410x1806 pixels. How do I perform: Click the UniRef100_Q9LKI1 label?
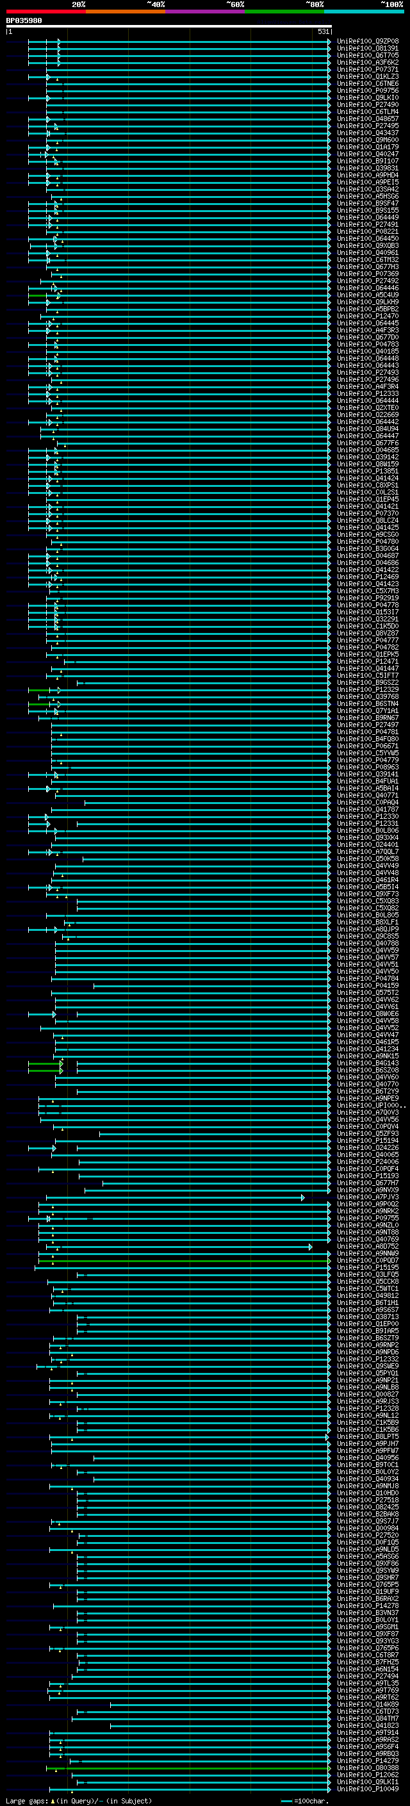point(368,1782)
